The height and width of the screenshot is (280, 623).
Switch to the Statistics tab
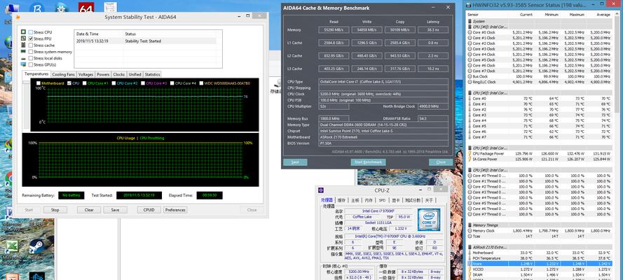152,75
